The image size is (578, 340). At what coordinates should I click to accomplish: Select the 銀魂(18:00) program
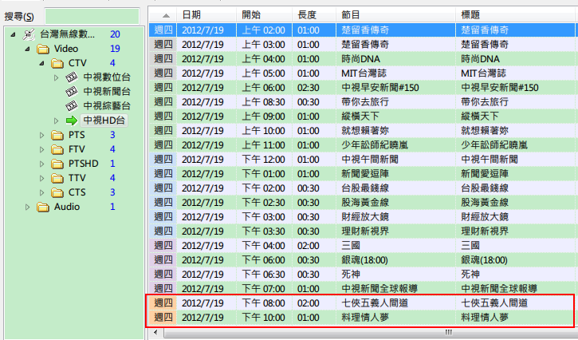click(364, 260)
